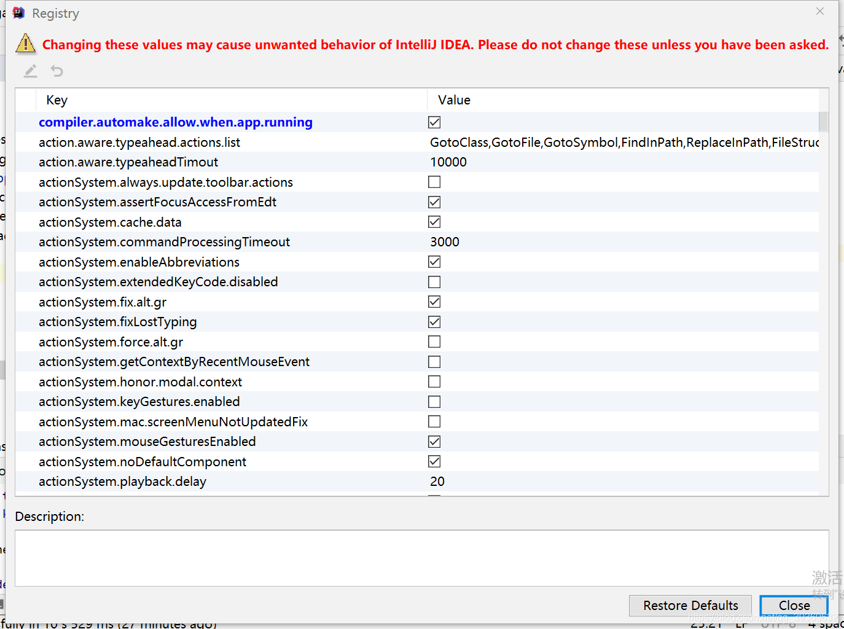The height and width of the screenshot is (629, 844).
Task: Click the value 3000
Action: point(445,242)
